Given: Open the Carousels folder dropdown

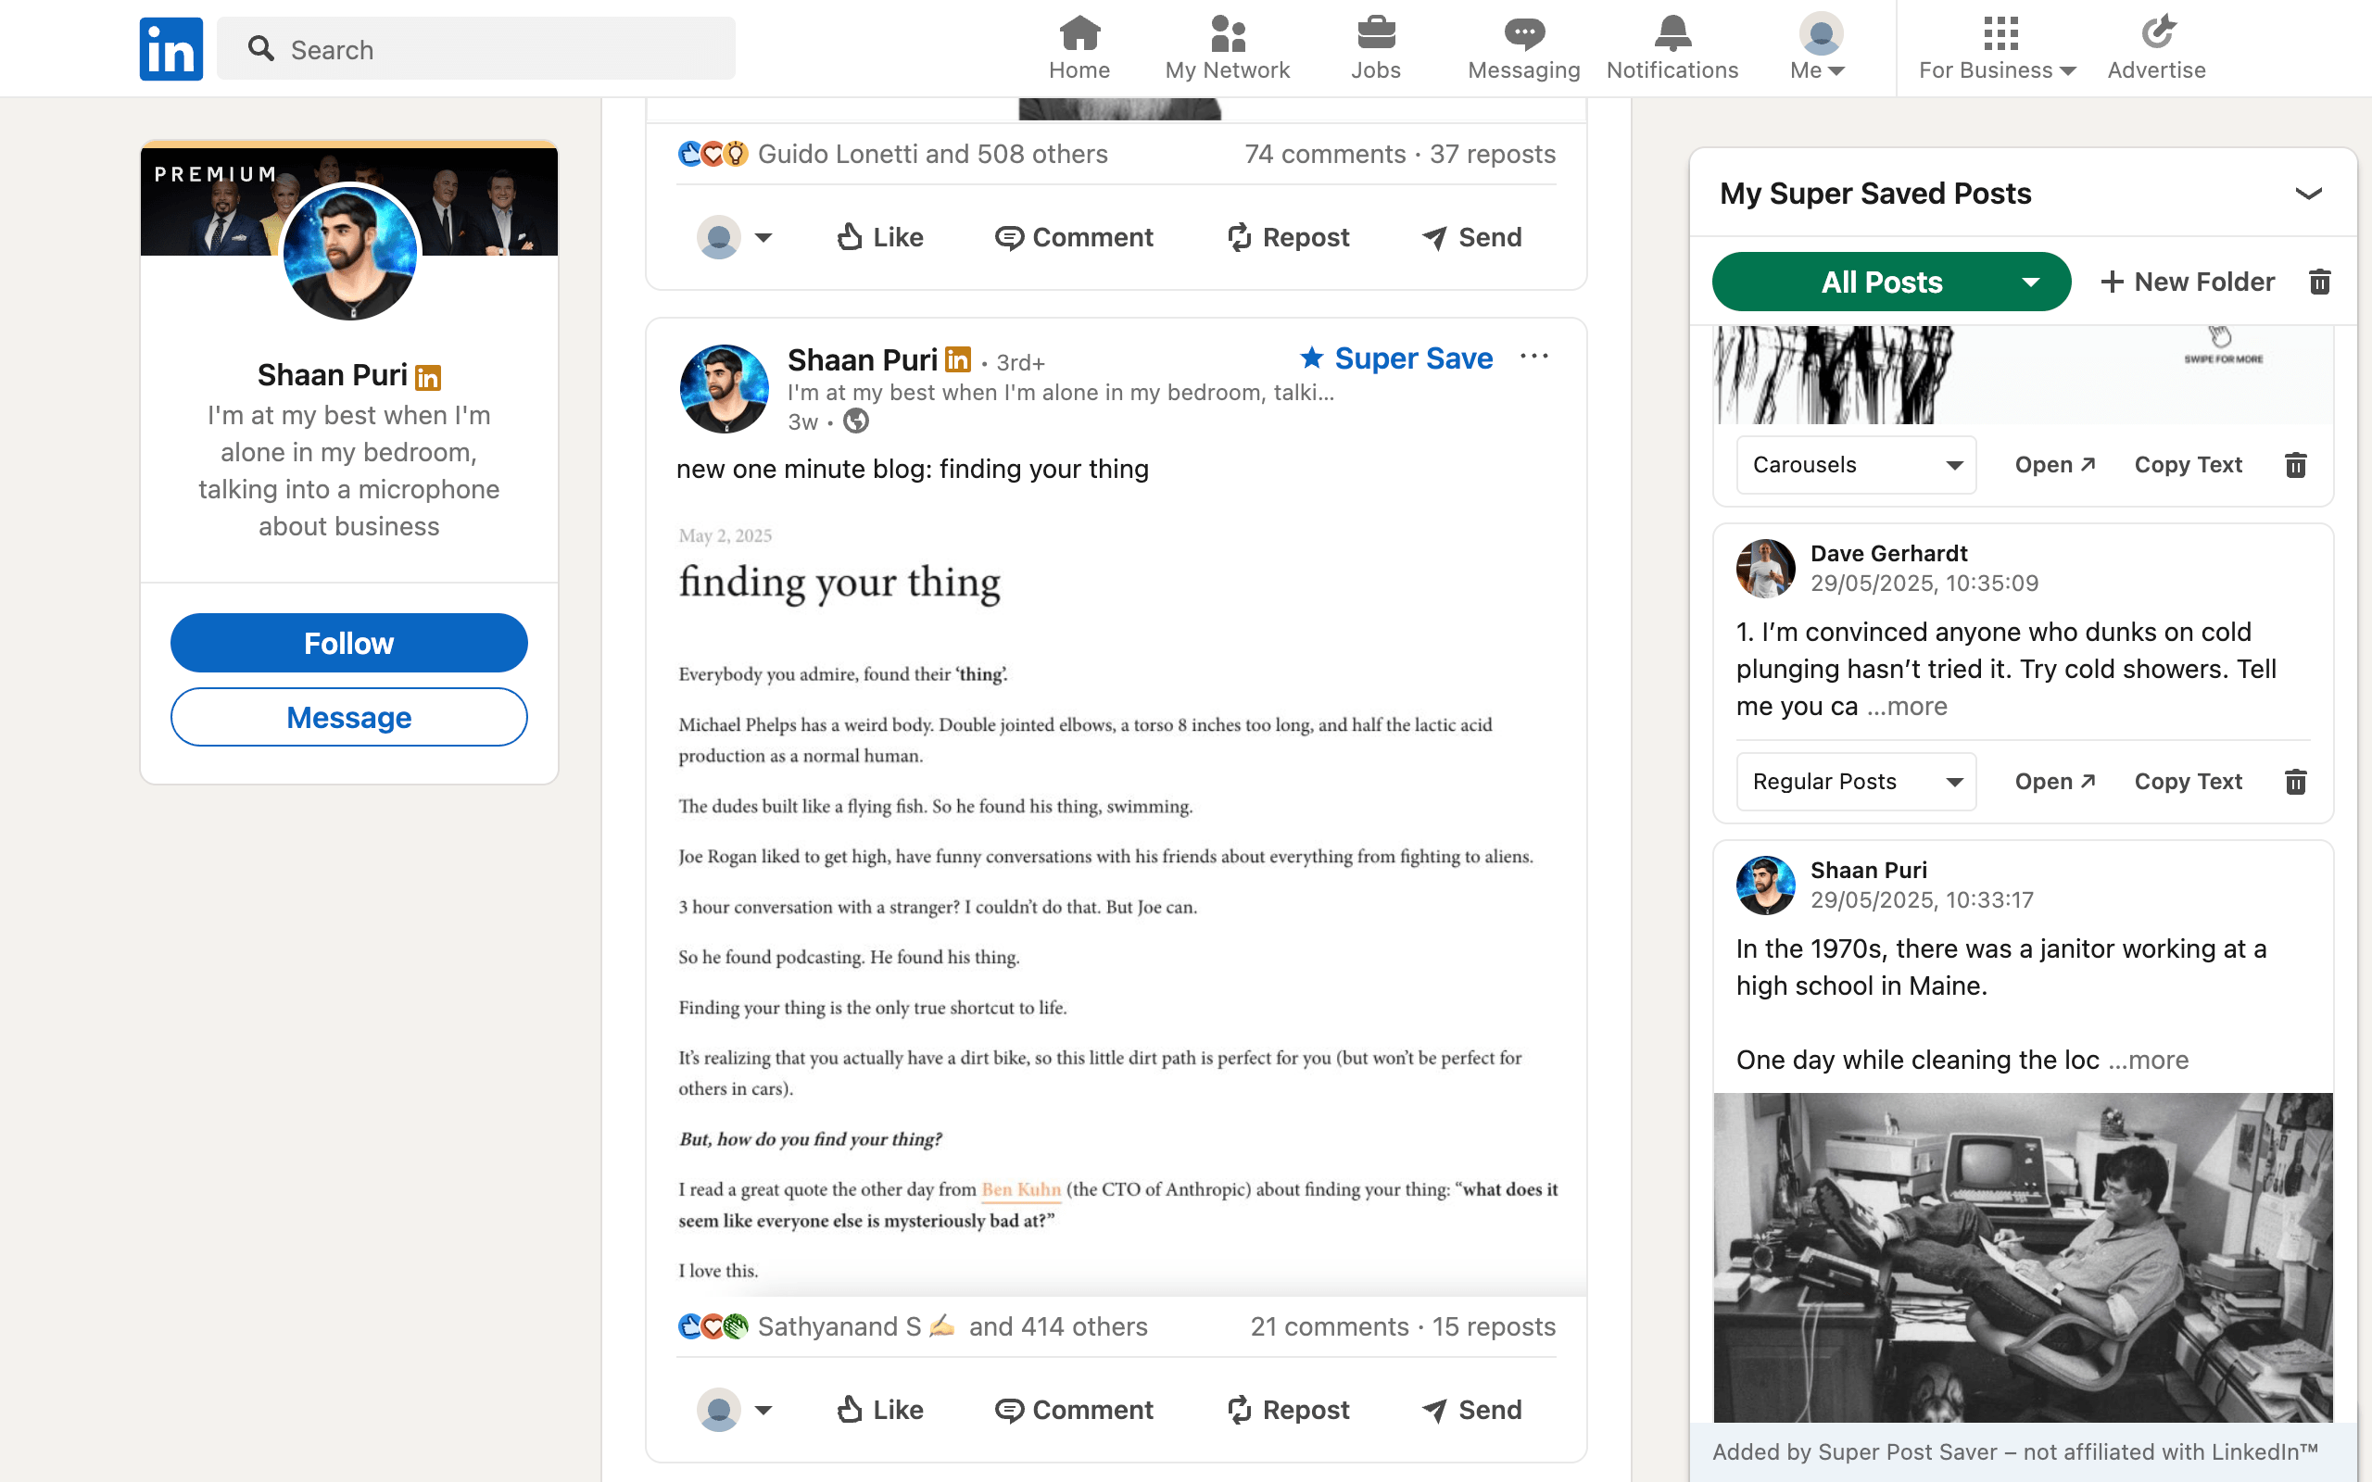Looking at the screenshot, I should (x=1856, y=465).
